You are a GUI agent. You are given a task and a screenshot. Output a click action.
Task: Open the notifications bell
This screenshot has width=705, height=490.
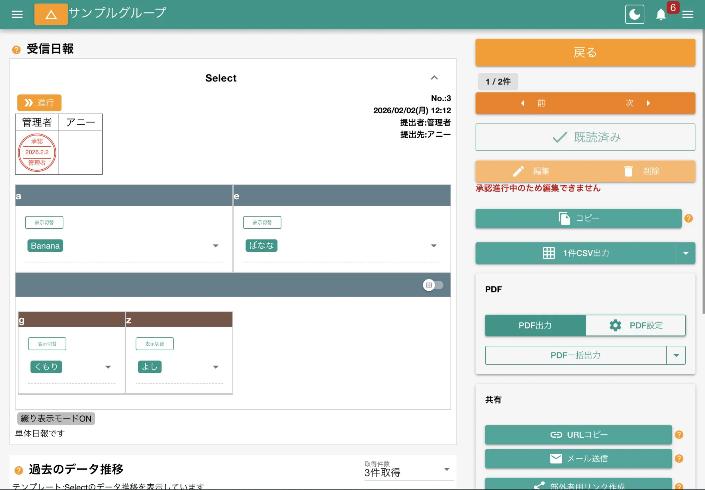[x=661, y=15]
